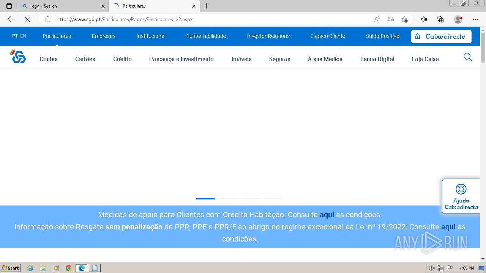
Task: Open the Empresas top menu item
Action: pos(103,36)
